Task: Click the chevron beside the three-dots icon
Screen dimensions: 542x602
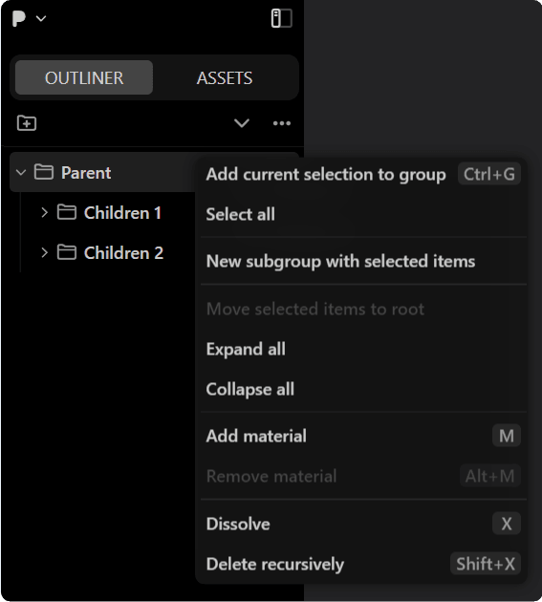Action: [242, 123]
